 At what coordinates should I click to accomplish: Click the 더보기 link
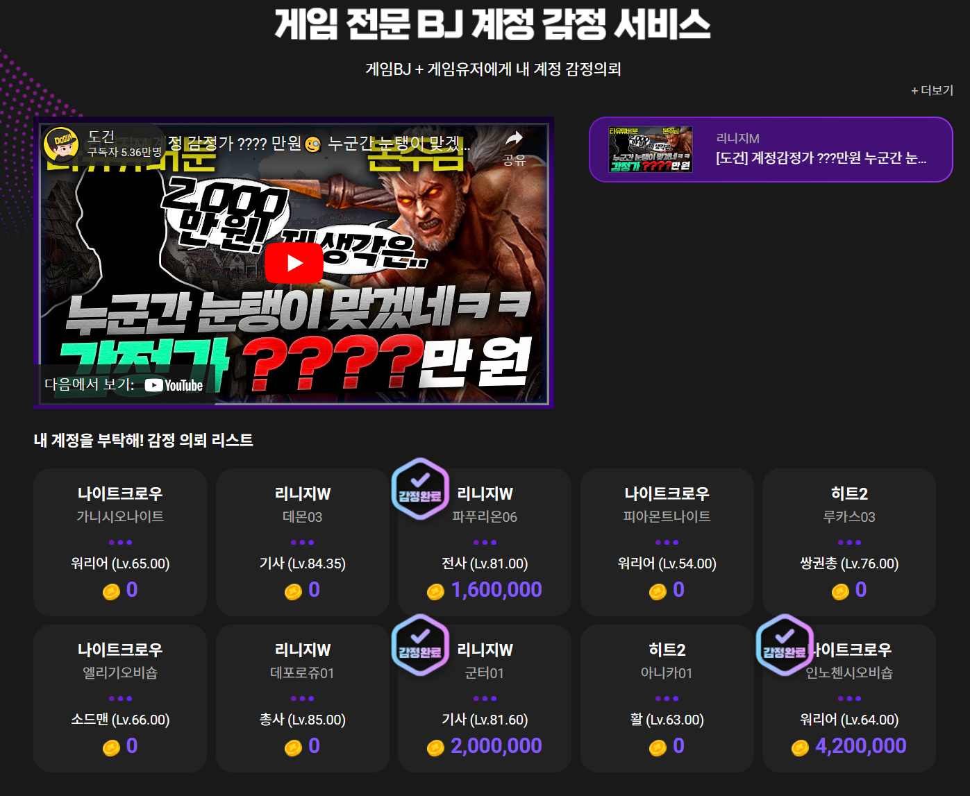pyautogui.click(x=932, y=90)
